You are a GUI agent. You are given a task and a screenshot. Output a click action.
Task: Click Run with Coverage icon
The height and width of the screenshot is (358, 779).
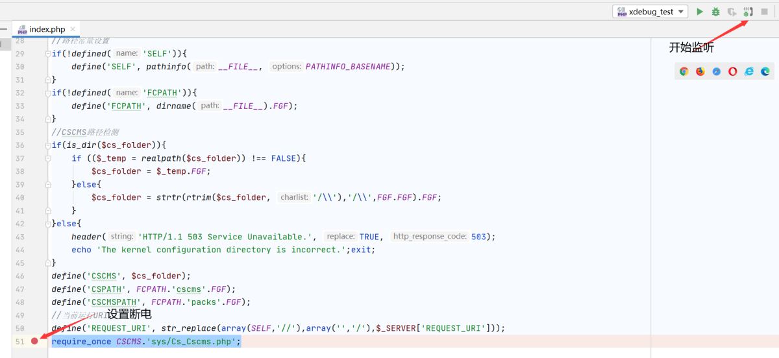pos(732,12)
